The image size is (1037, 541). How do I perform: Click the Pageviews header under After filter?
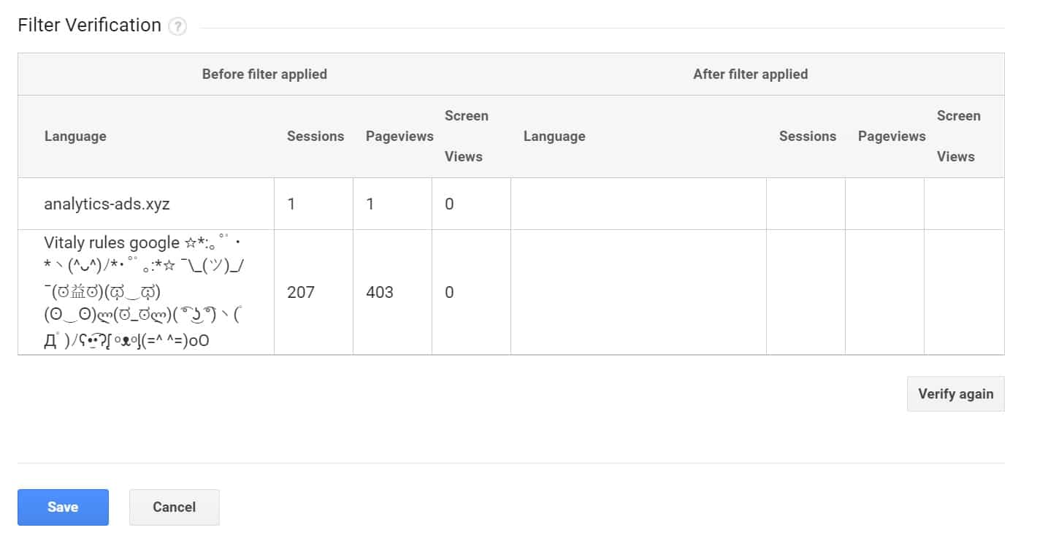(892, 136)
